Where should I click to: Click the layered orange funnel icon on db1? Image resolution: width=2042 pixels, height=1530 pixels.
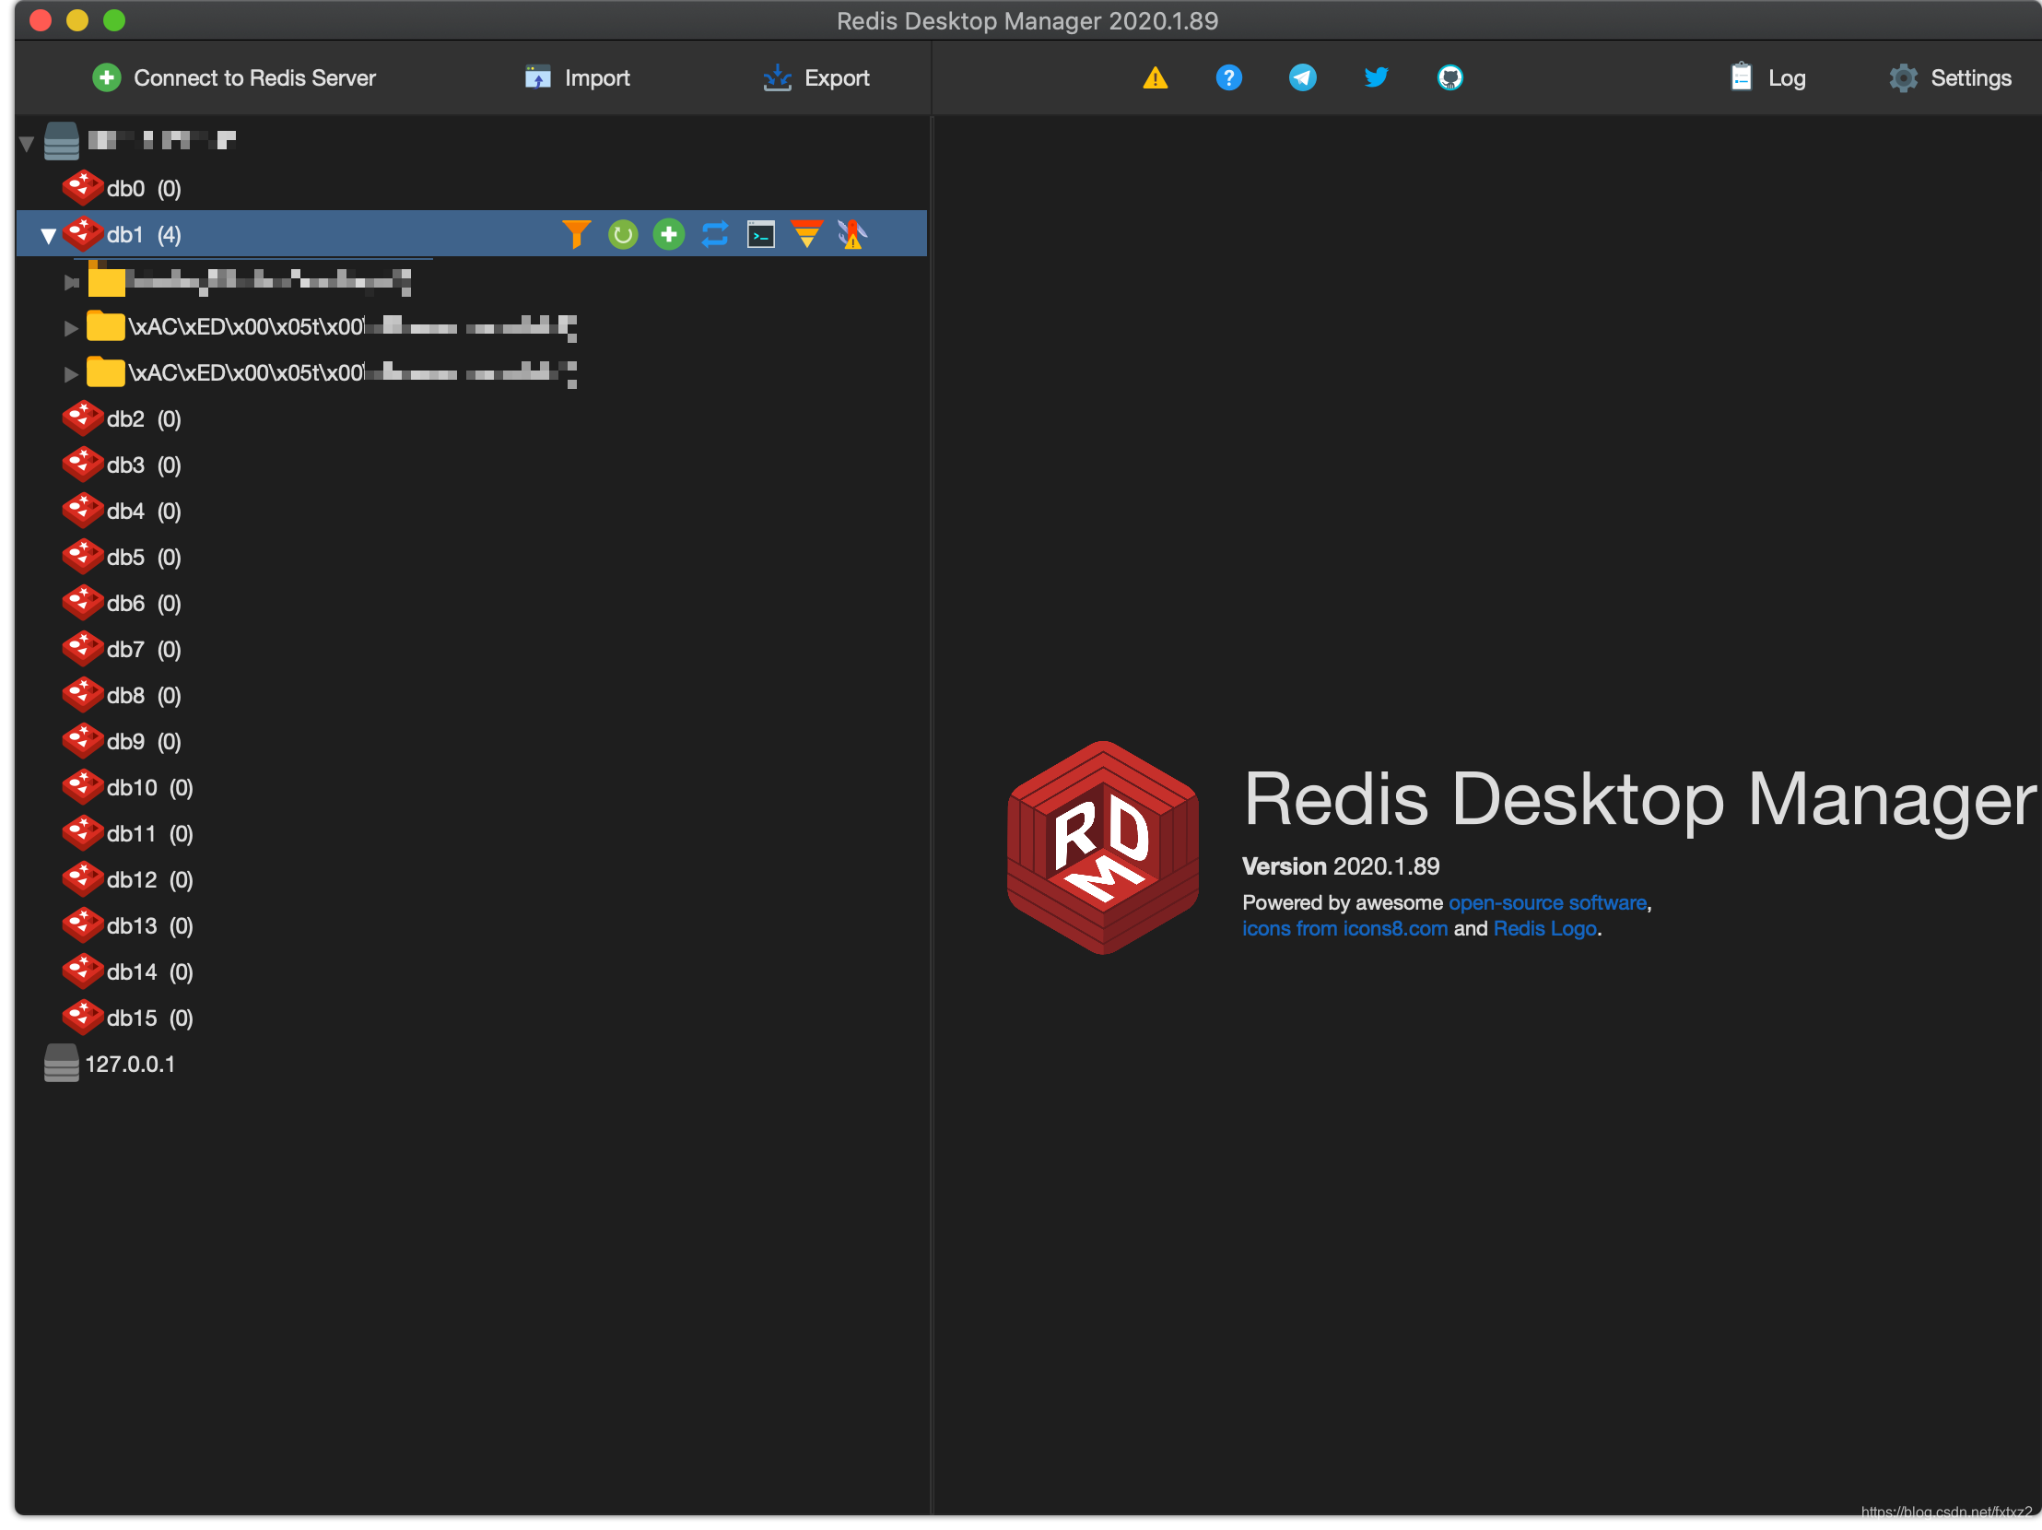pyautogui.click(x=807, y=234)
